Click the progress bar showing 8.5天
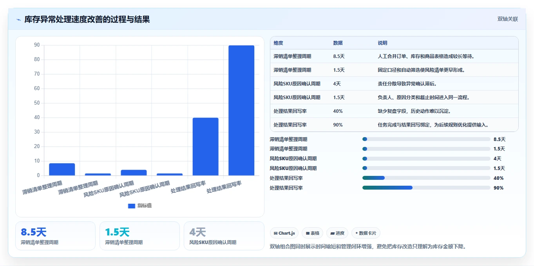 point(426,139)
